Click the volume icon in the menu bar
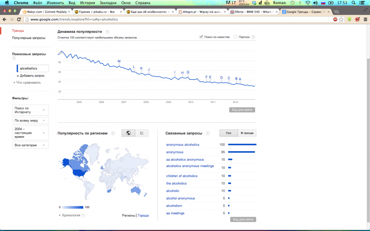This screenshot has height=231, width=370. point(315,3)
